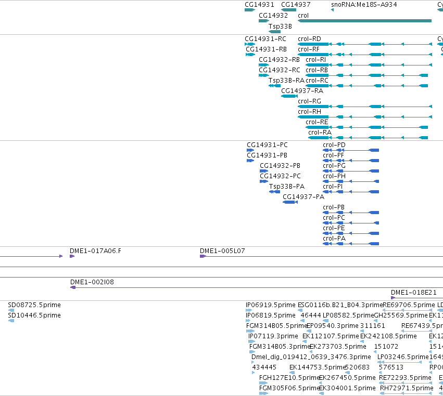Click Dmel_dig_019412_0639_3476.3prime label
The width and height of the screenshot is (443, 396).
311,357
